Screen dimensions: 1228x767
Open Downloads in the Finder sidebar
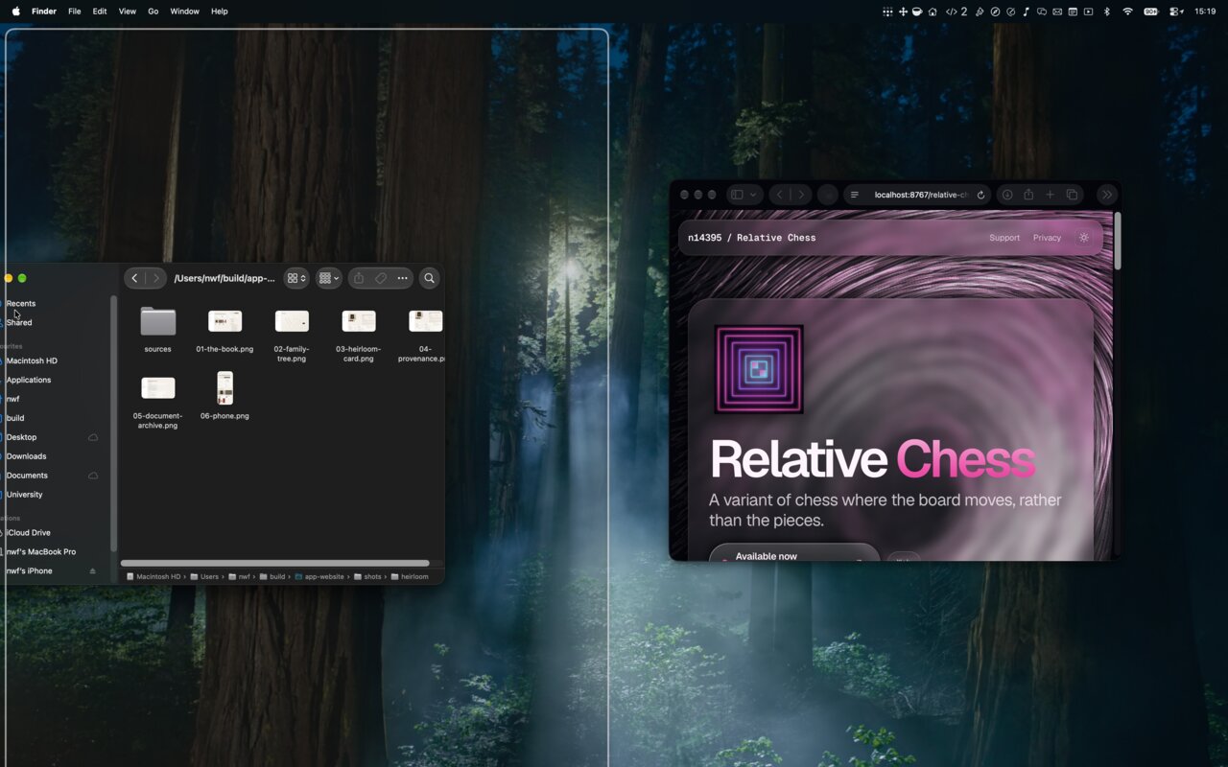26,456
